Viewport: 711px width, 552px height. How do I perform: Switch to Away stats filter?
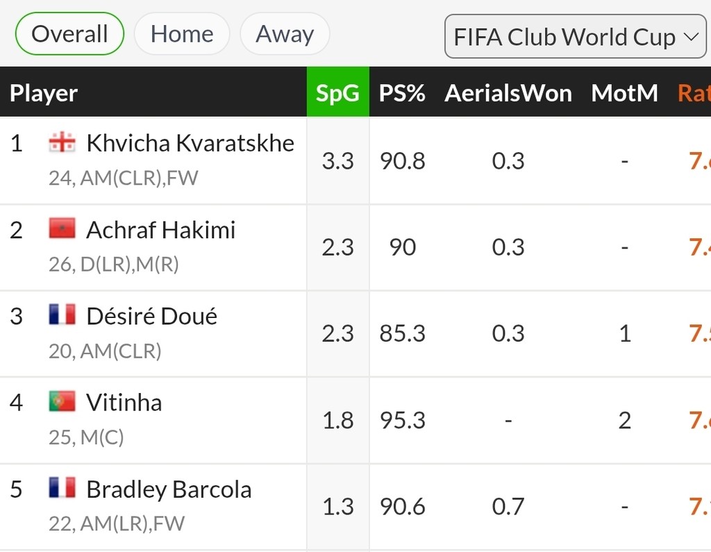pyautogui.click(x=285, y=34)
